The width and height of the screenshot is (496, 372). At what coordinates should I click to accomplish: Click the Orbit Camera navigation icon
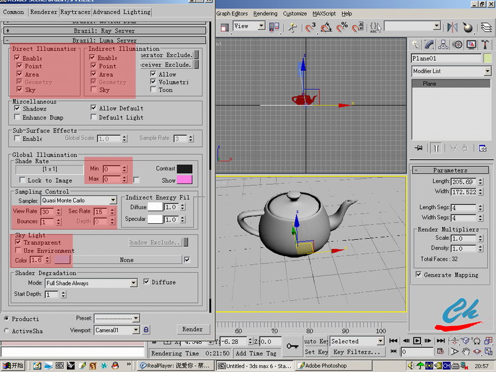pyautogui.click(x=477, y=351)
